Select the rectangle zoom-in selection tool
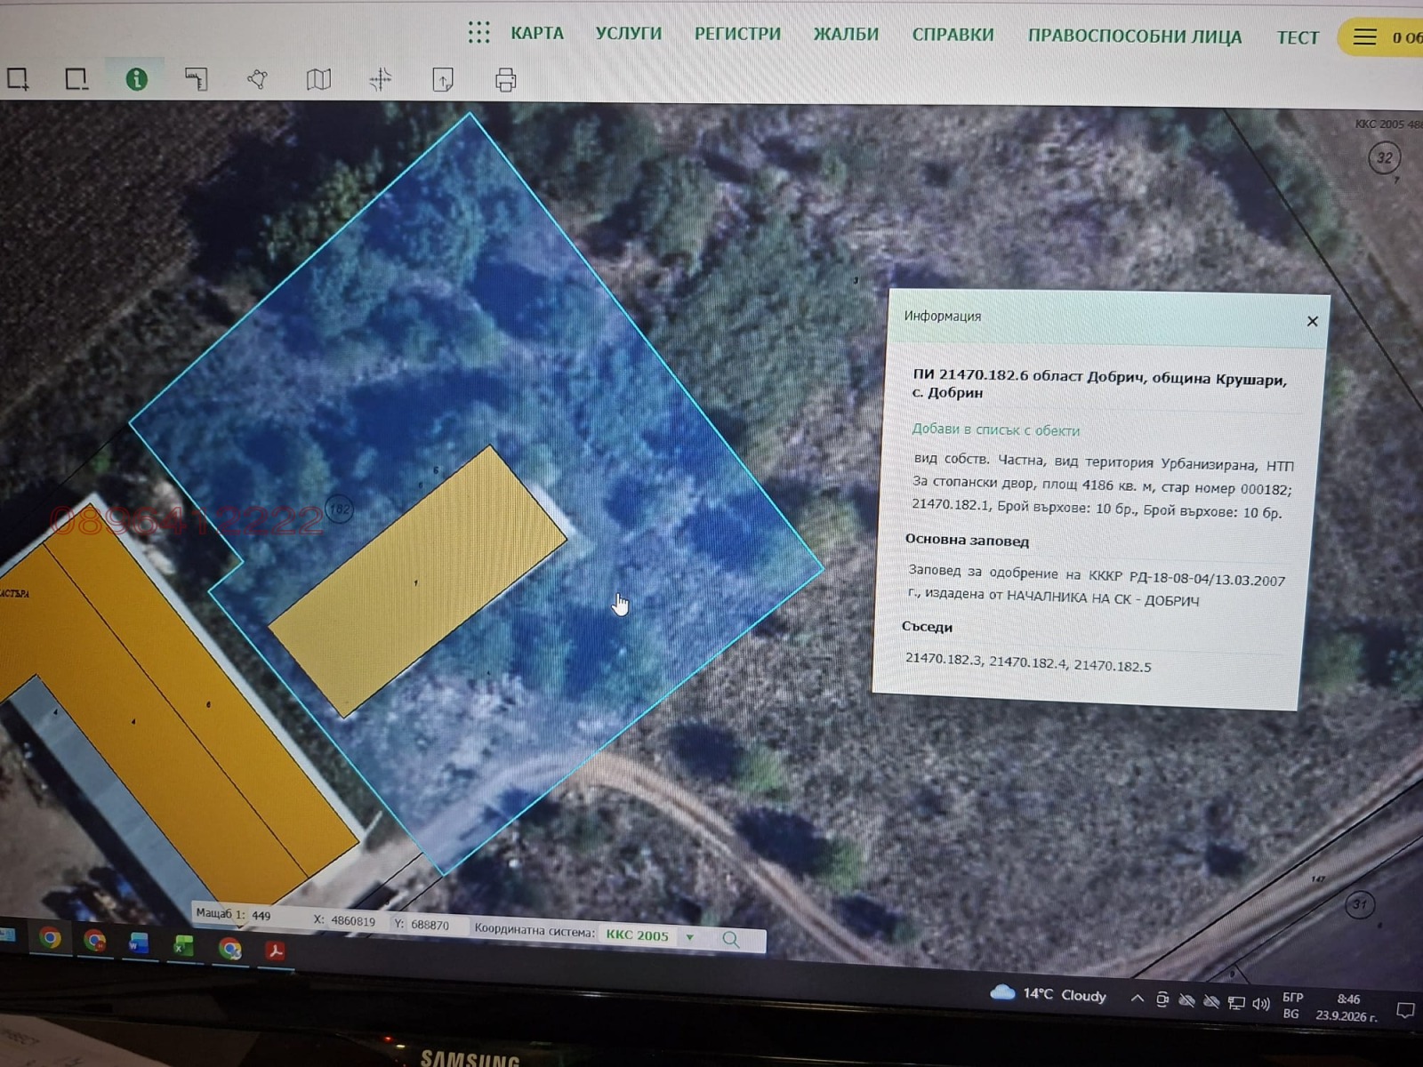Image resolution: width=1423 pixels, height=1067 pixels. pos(18,79)
